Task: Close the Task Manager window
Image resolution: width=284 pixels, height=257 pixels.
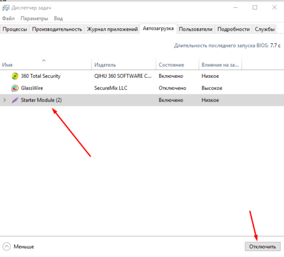Action: click(274, 7)
